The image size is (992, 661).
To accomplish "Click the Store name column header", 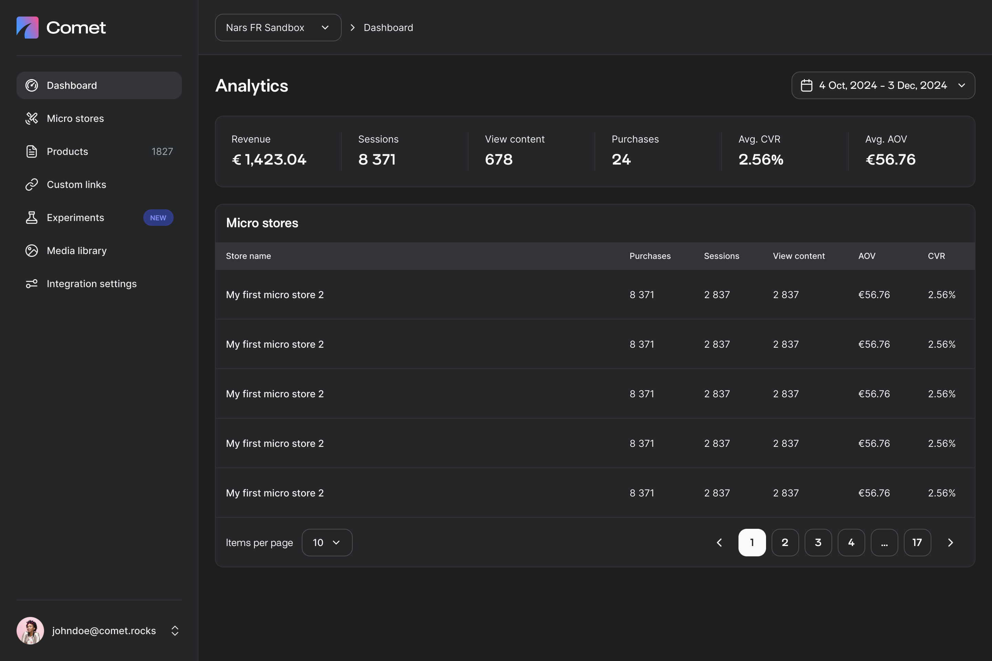I will click(248, 256).
